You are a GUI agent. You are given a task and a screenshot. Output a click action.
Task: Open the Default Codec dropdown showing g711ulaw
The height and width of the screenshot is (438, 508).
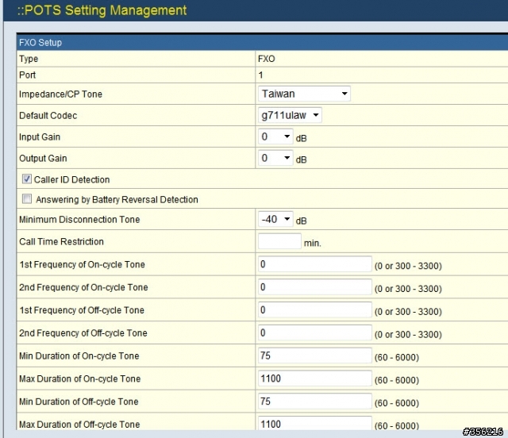[x=290, y=115]
